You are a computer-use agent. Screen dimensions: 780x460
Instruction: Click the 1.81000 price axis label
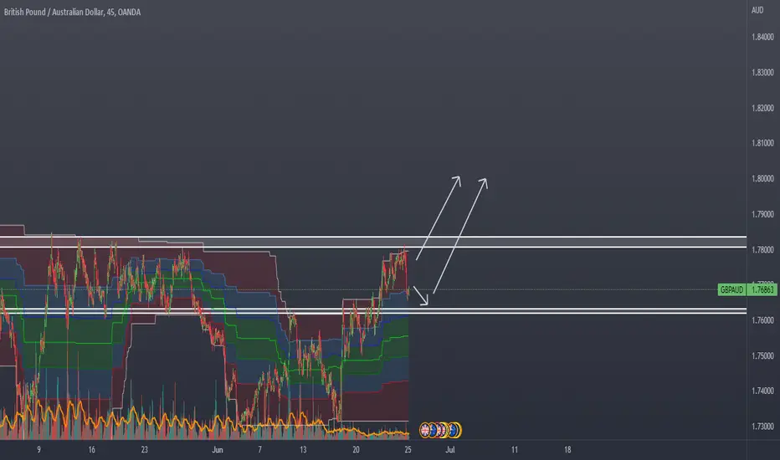point(762,143)
